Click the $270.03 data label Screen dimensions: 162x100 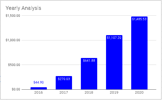tap(64, 79)
